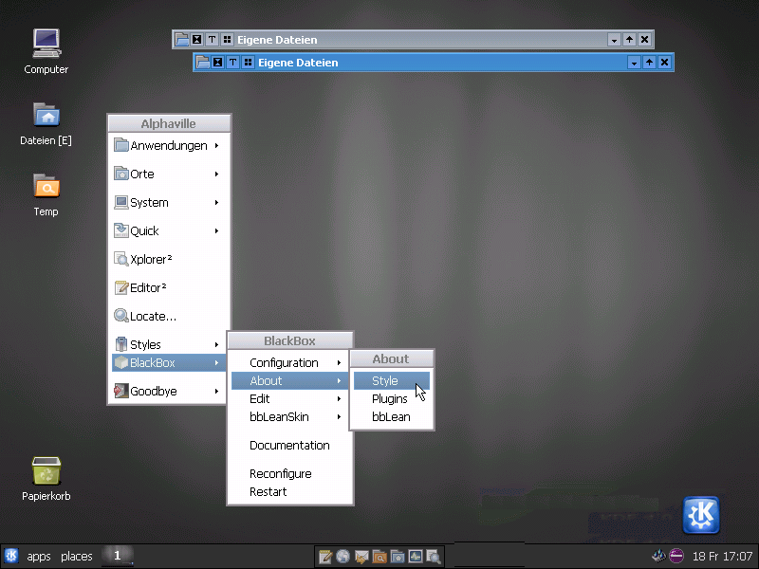Expand the Goodbye submenu

168,391
